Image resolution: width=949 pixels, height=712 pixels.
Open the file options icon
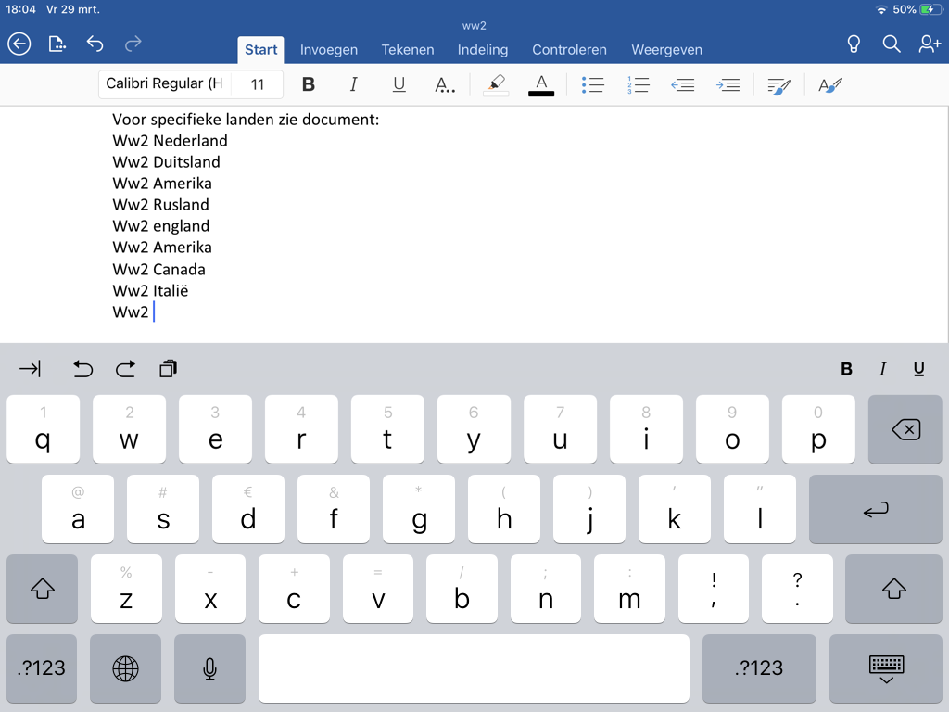(57, 44)
